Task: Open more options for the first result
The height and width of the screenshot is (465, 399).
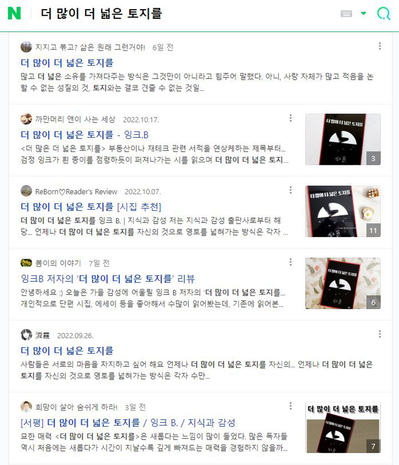Action: 380,46
